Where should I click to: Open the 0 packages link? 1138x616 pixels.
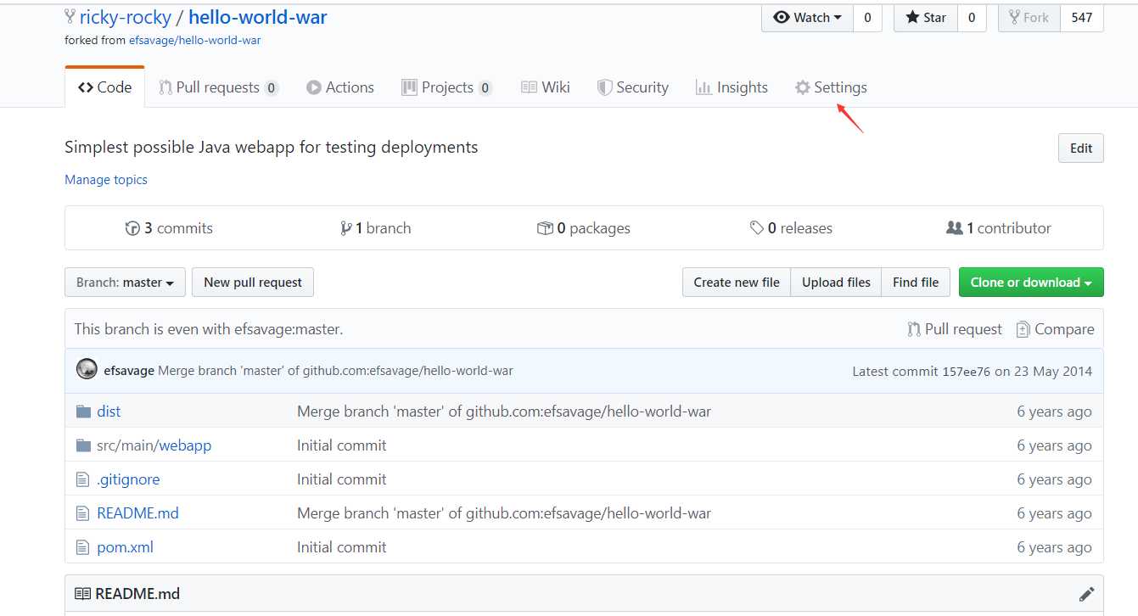tap(584, 228)
